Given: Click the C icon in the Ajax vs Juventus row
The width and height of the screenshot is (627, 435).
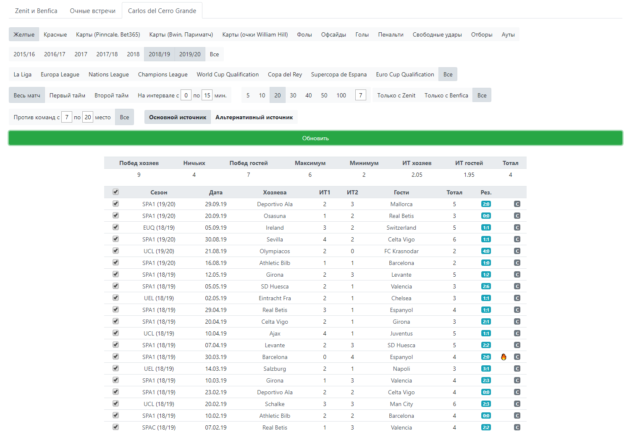Looking at the screenshot, I should [517, 333].
